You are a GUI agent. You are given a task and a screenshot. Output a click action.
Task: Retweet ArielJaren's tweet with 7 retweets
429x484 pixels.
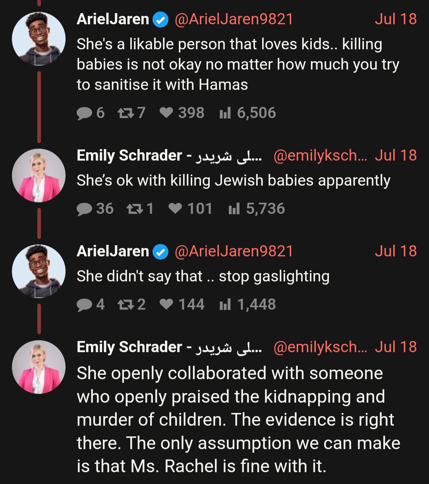click(x=131, y=113)
